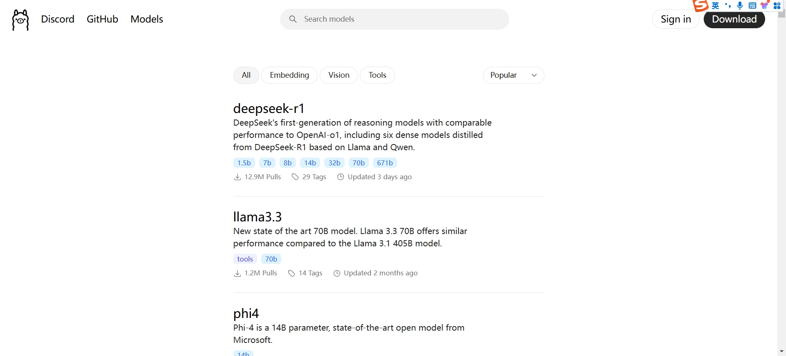Open the Popular sort dropdown

[x=513, y=75]
